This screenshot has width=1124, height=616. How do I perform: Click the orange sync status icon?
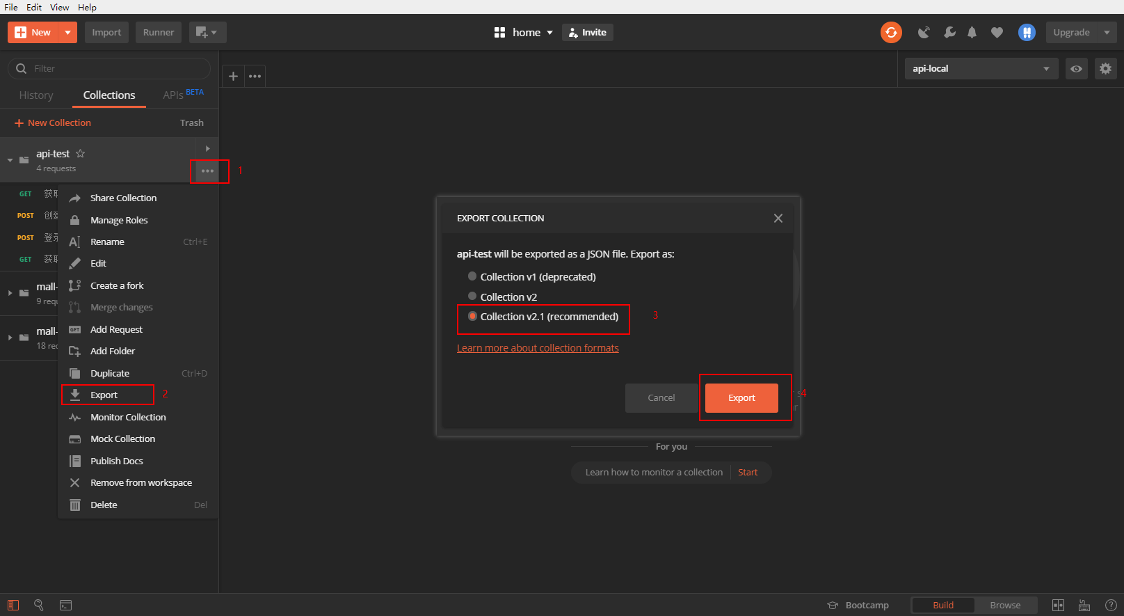pos(891,32)
